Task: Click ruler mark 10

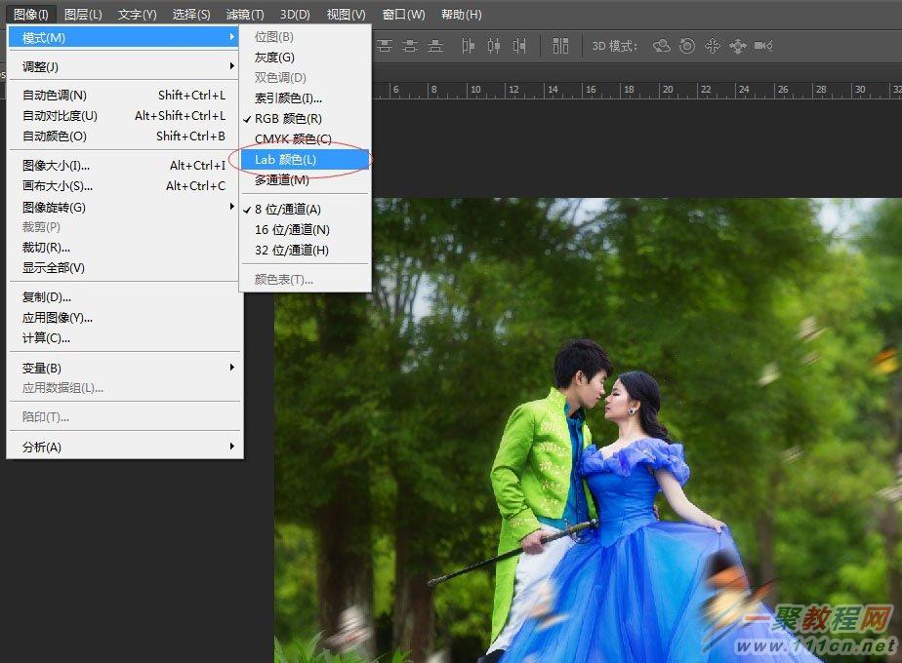Action: click(475, 89)
